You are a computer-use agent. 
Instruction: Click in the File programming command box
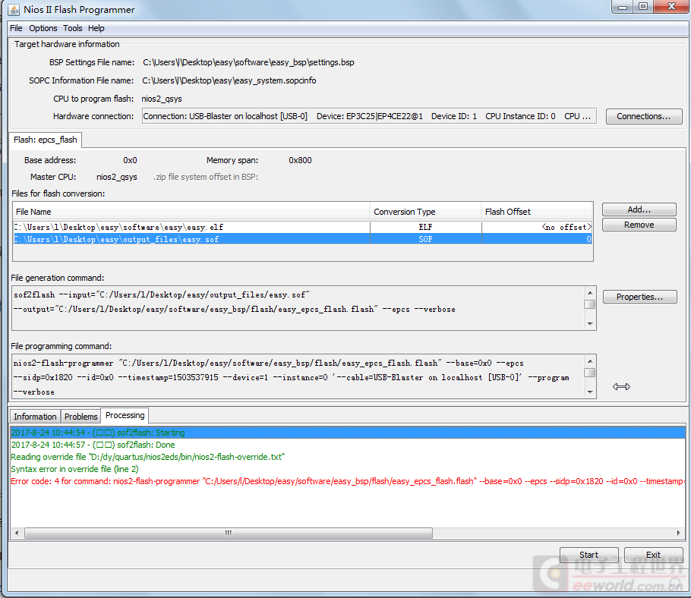[298, 377]
